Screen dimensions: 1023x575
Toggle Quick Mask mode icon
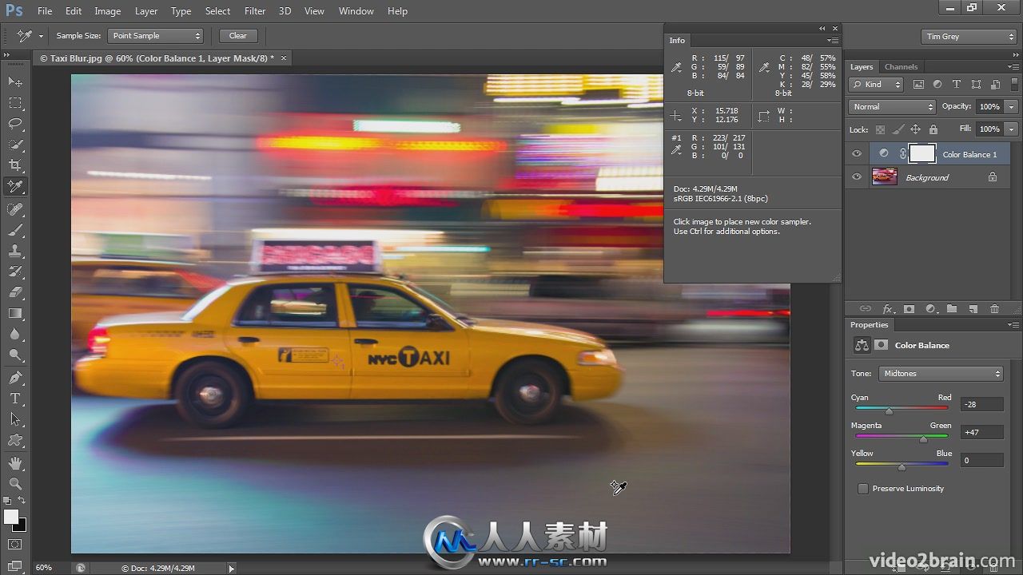(15, 545)
